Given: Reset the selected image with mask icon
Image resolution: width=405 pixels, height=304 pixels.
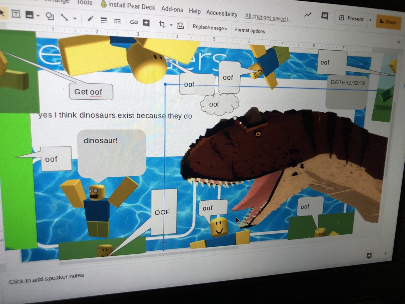Looking at the screenshot, I should click(181, 25).
